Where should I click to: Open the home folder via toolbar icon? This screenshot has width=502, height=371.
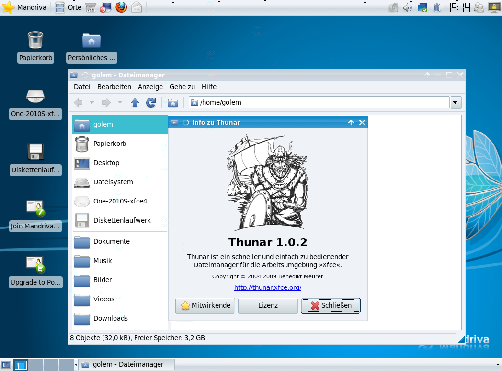tap(172, 102)
